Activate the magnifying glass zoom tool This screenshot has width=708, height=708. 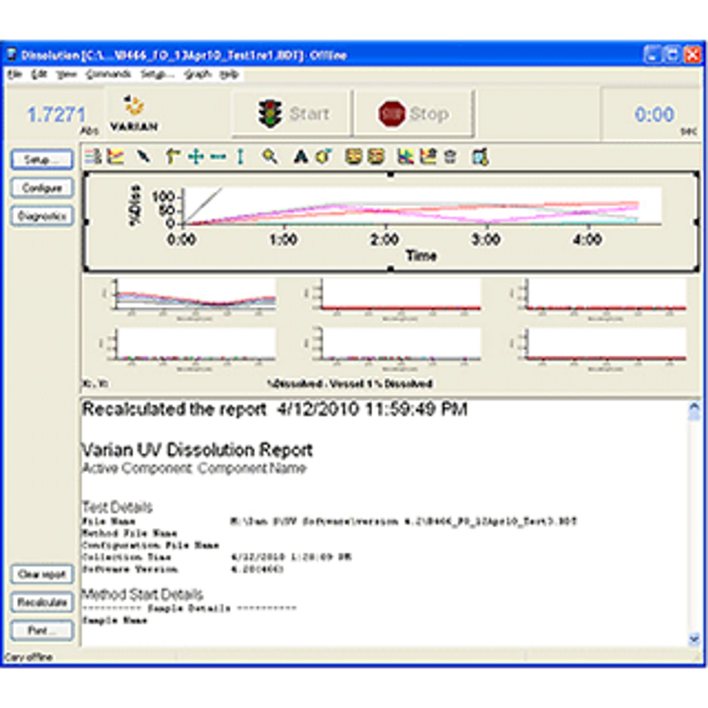click(x=270, y=157)
